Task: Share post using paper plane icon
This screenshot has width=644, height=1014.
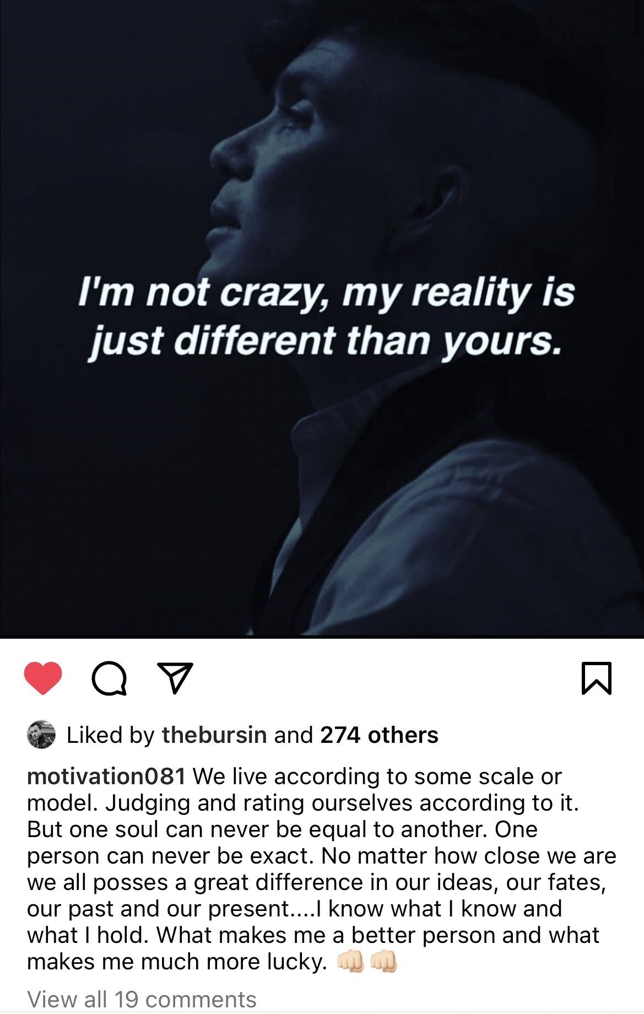Action: pos(175,678)
